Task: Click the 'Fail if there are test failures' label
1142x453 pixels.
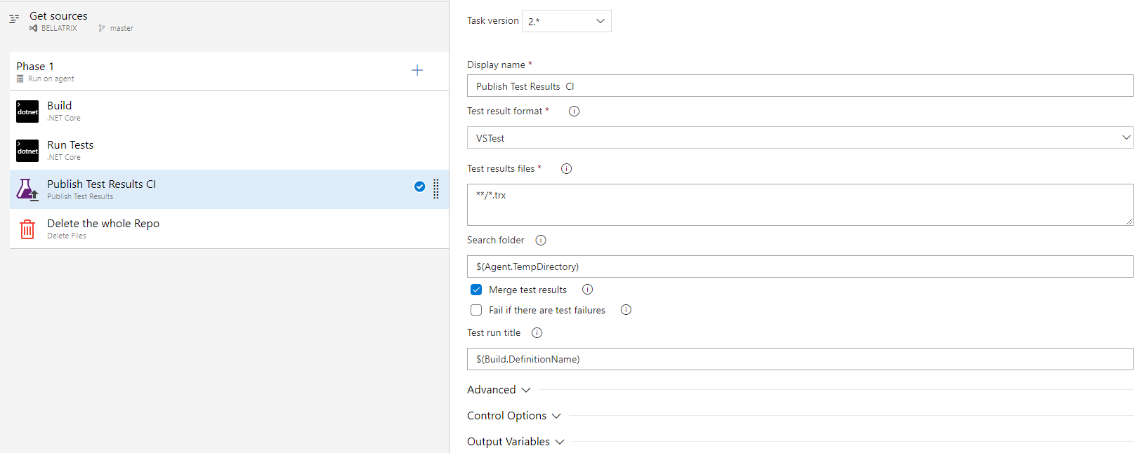Action: tap(547, 310)
